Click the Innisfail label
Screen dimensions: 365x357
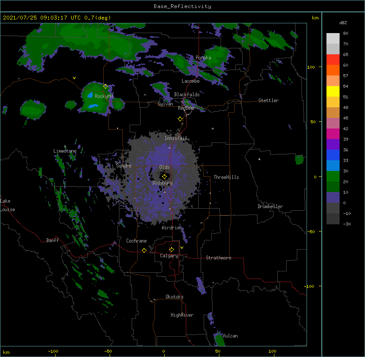pyautogui.click(x=176, y=138)
